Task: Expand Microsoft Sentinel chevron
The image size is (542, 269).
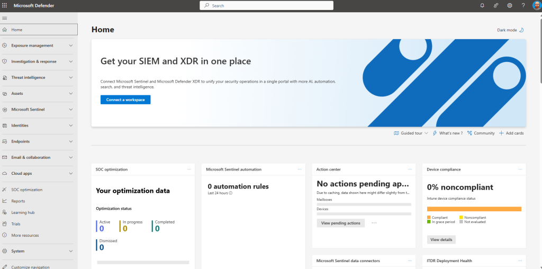Action: [71, 109]
